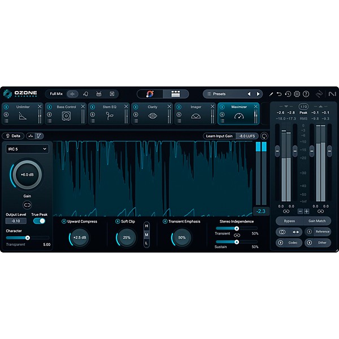This screenshot has width=339, height=339.
Task: Remove the Clarity module
Action: 169,107
